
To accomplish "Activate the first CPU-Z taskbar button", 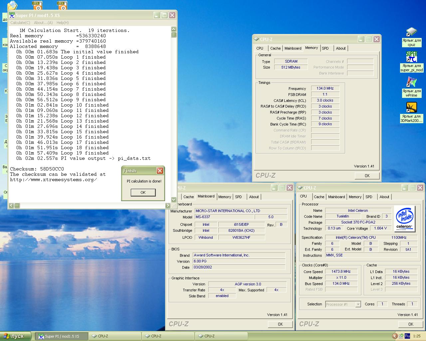I will [115, 336].
